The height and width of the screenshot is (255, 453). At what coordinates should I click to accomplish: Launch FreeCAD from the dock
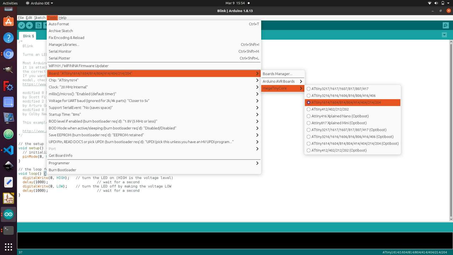8,87
